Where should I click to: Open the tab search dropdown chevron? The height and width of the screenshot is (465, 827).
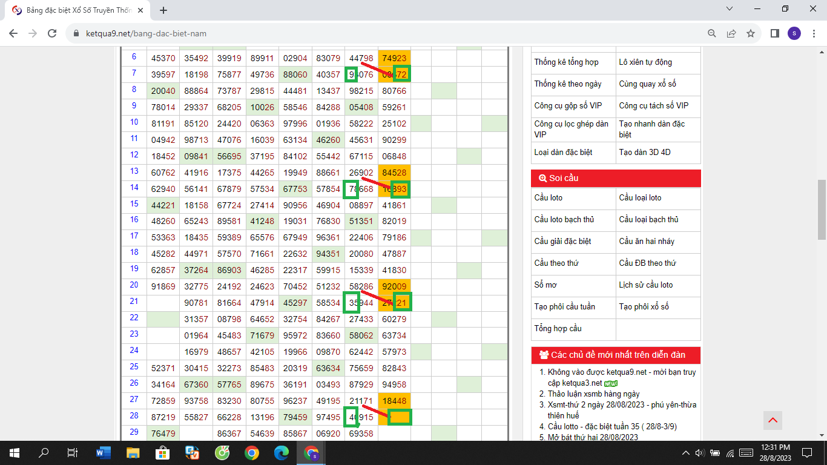click(x=729, y=9)
